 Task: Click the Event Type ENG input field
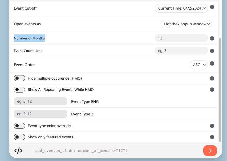40,101
